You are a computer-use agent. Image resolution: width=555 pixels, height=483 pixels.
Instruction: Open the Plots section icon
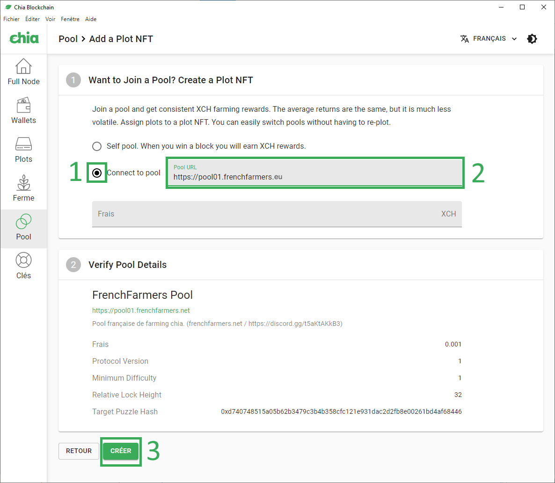click(x=23, y=144)
